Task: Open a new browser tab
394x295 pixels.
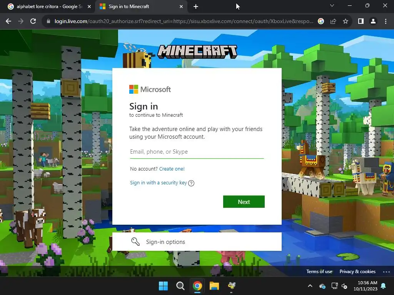Action: (196, 7)
